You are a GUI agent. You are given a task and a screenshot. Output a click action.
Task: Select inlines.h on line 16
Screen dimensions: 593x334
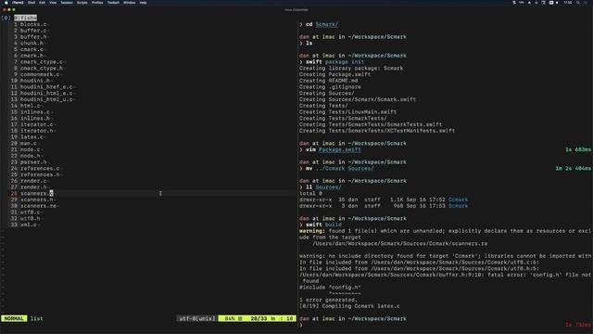pyautogui.click(x=35, y=118)
